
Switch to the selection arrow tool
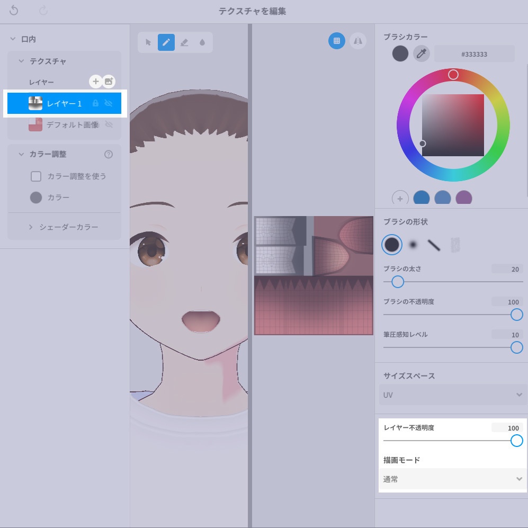click(148, 42)
